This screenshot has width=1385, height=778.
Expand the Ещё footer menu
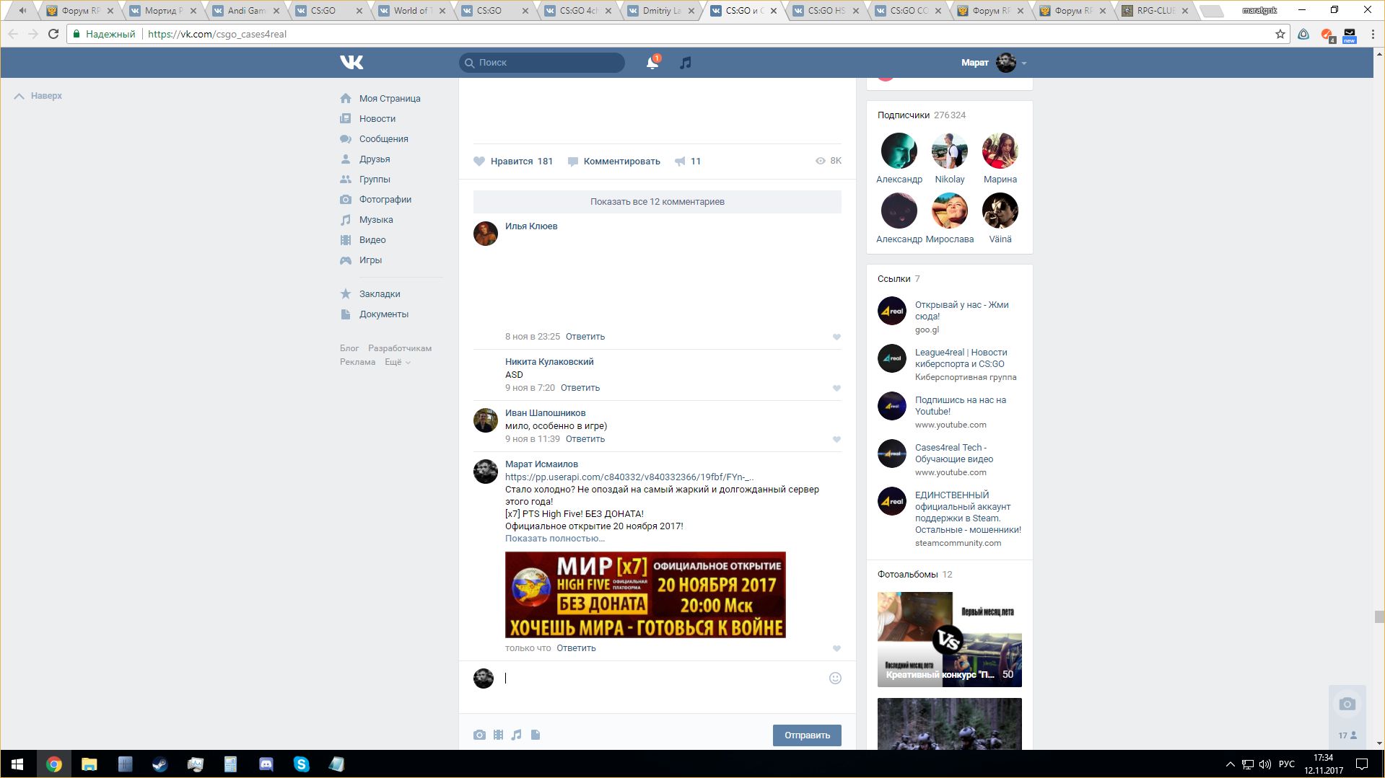point(398,362)
